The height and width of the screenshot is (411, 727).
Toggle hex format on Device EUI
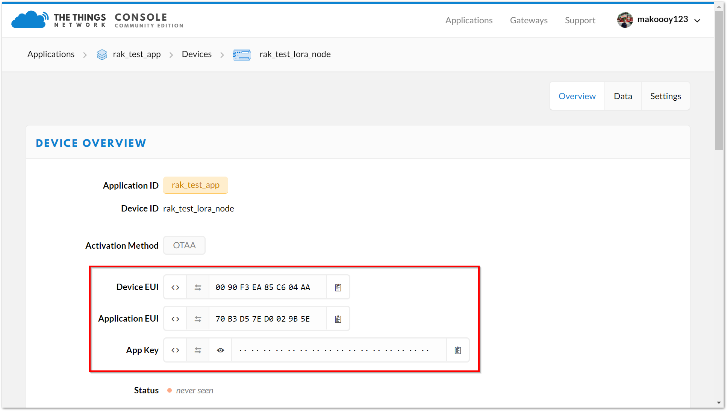(x=175, y=287)
